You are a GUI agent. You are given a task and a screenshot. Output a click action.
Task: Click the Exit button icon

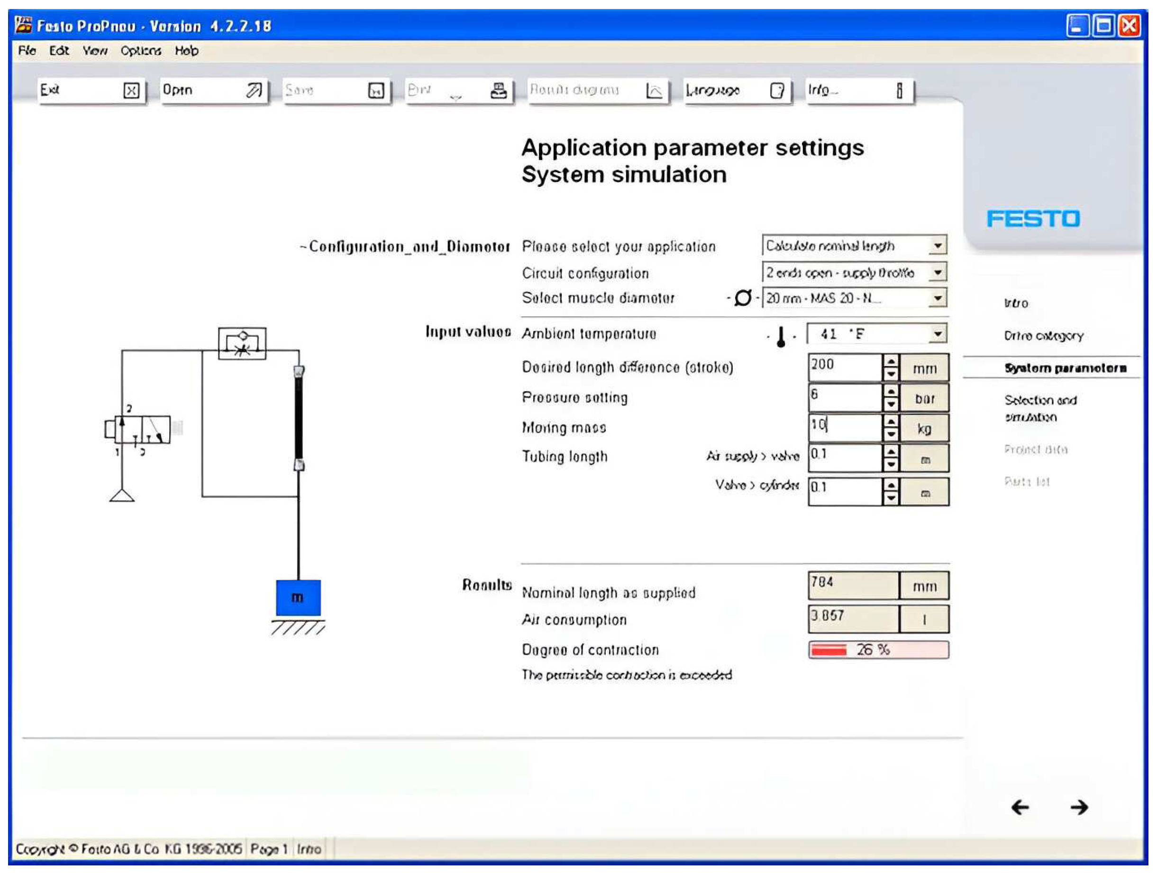coord(131,91)
